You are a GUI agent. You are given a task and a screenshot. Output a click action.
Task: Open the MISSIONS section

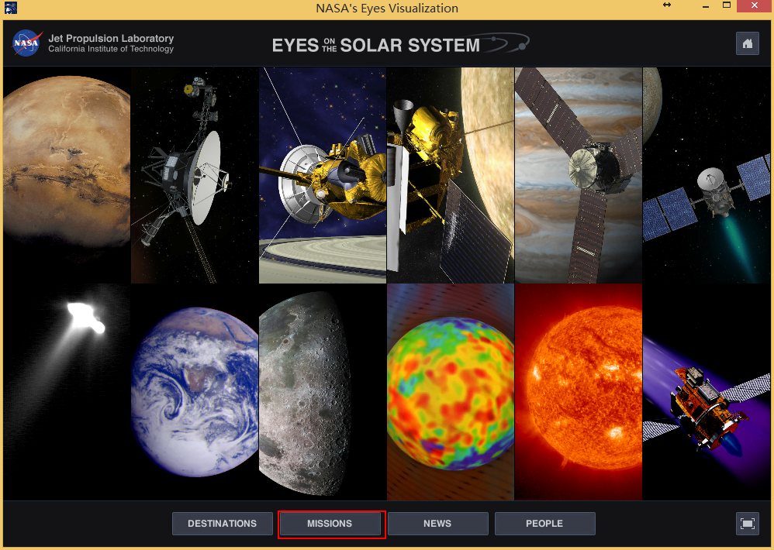(331, 524)
